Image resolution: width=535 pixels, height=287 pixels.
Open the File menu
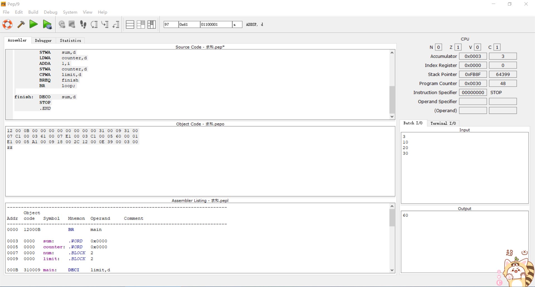tap(6, 12)
